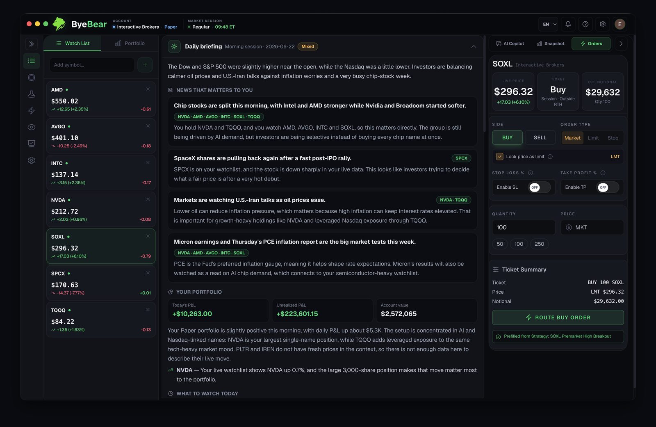Remove SPCX from the watch list
Image resolution: width=656 pixels, height=427 pixels.
(x=148, y=273)
